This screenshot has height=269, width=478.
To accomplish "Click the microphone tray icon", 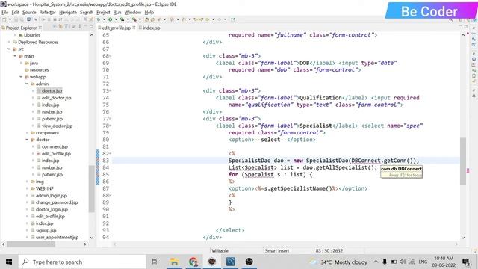I will click(x=385, y=262).
